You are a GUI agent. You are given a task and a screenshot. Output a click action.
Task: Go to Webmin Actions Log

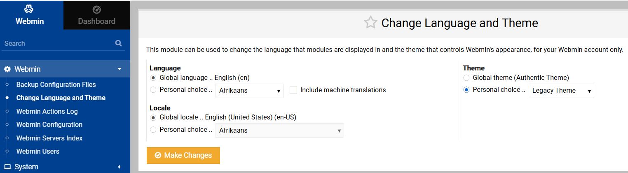click(x=47, y=111)
